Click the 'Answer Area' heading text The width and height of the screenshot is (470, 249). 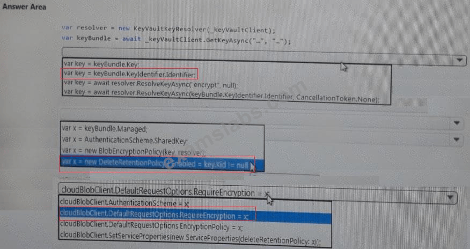(24, 6)
